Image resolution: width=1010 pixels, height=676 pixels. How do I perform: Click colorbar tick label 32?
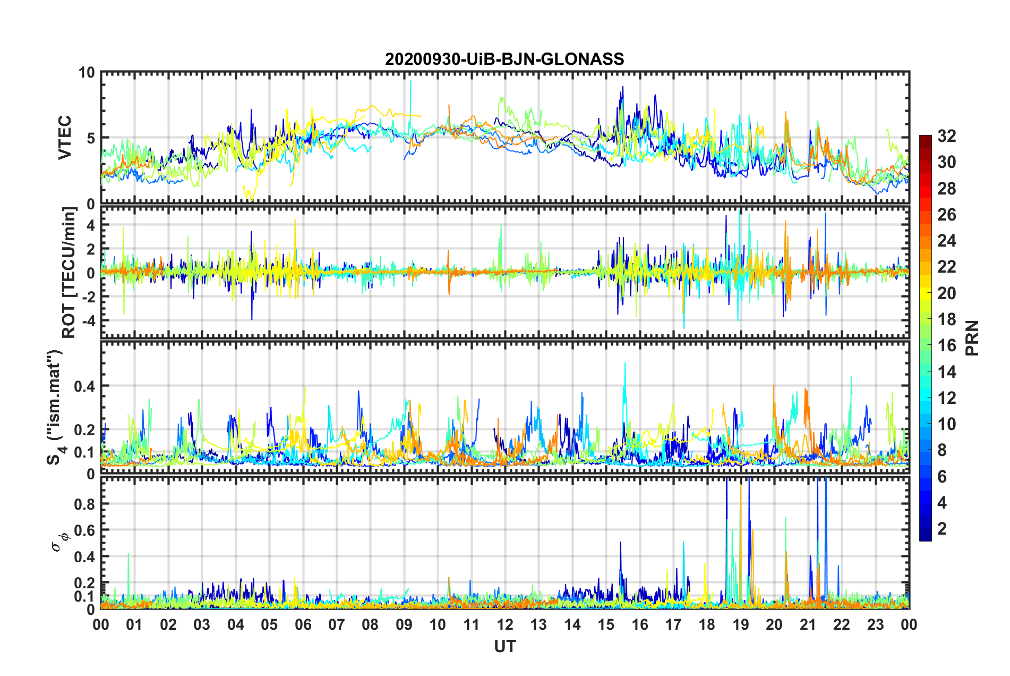(946, 136)
